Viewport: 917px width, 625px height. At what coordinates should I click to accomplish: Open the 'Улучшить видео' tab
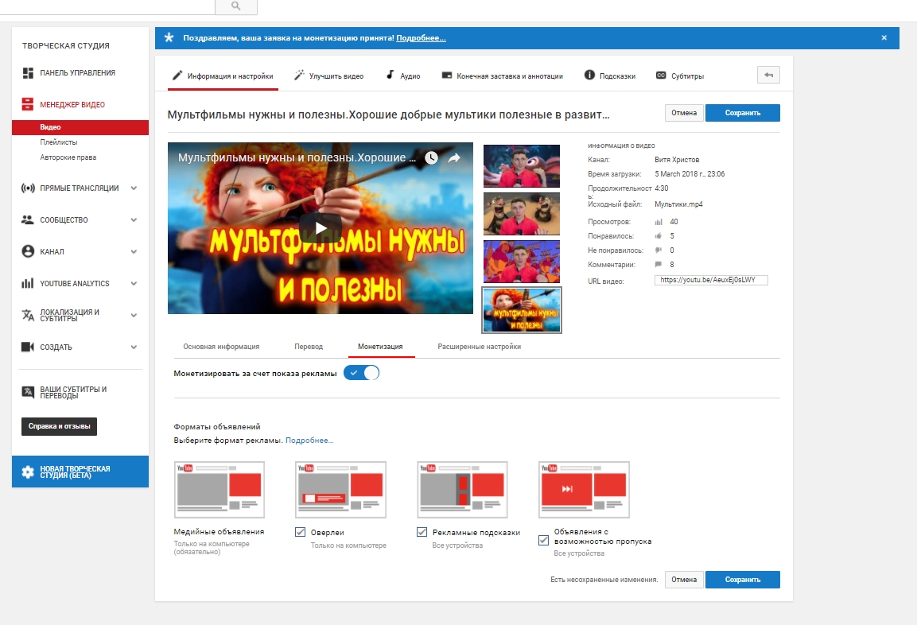[328, 76]
